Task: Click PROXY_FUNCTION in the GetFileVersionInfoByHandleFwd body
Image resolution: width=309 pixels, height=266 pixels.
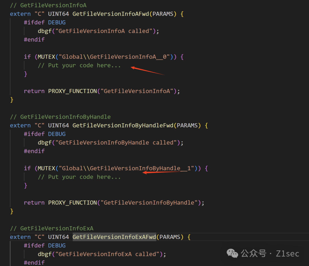Action: click(72, 203)
